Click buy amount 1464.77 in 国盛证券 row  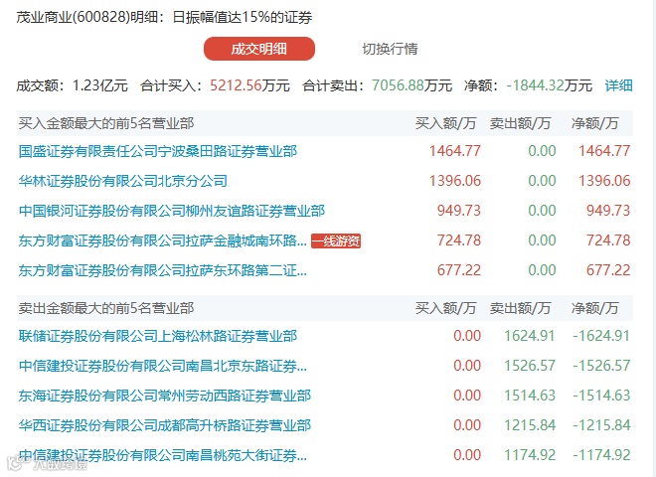coord(455,151)
